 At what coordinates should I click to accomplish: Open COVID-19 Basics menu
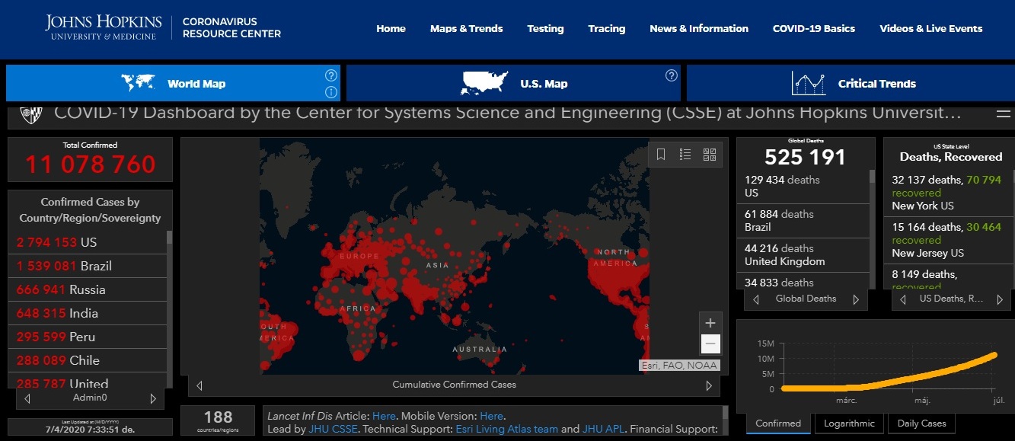pyautogui.click(x=814, y=28)
